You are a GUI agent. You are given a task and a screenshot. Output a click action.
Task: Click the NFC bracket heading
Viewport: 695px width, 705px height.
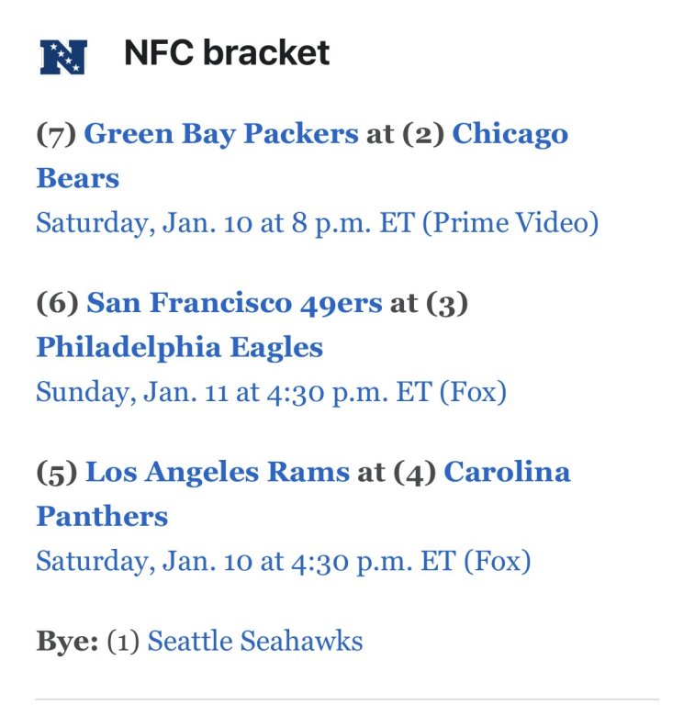[227, 53]
